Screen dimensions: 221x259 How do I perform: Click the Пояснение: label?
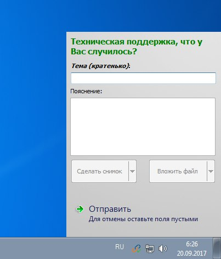pyautogui.click(x=86, y=91)
